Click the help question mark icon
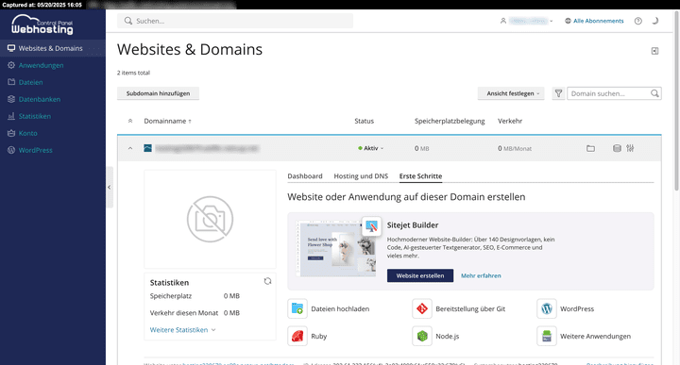 637,21
